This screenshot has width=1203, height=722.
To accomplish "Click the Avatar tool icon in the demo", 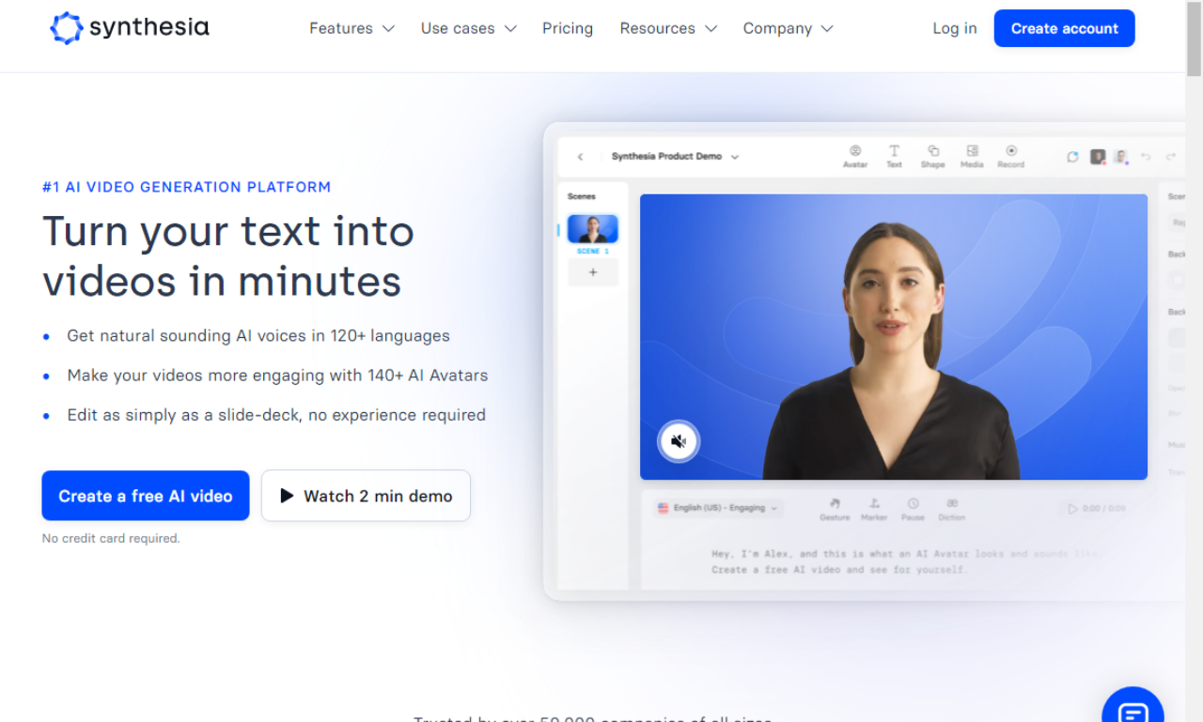I will point(855,156).
